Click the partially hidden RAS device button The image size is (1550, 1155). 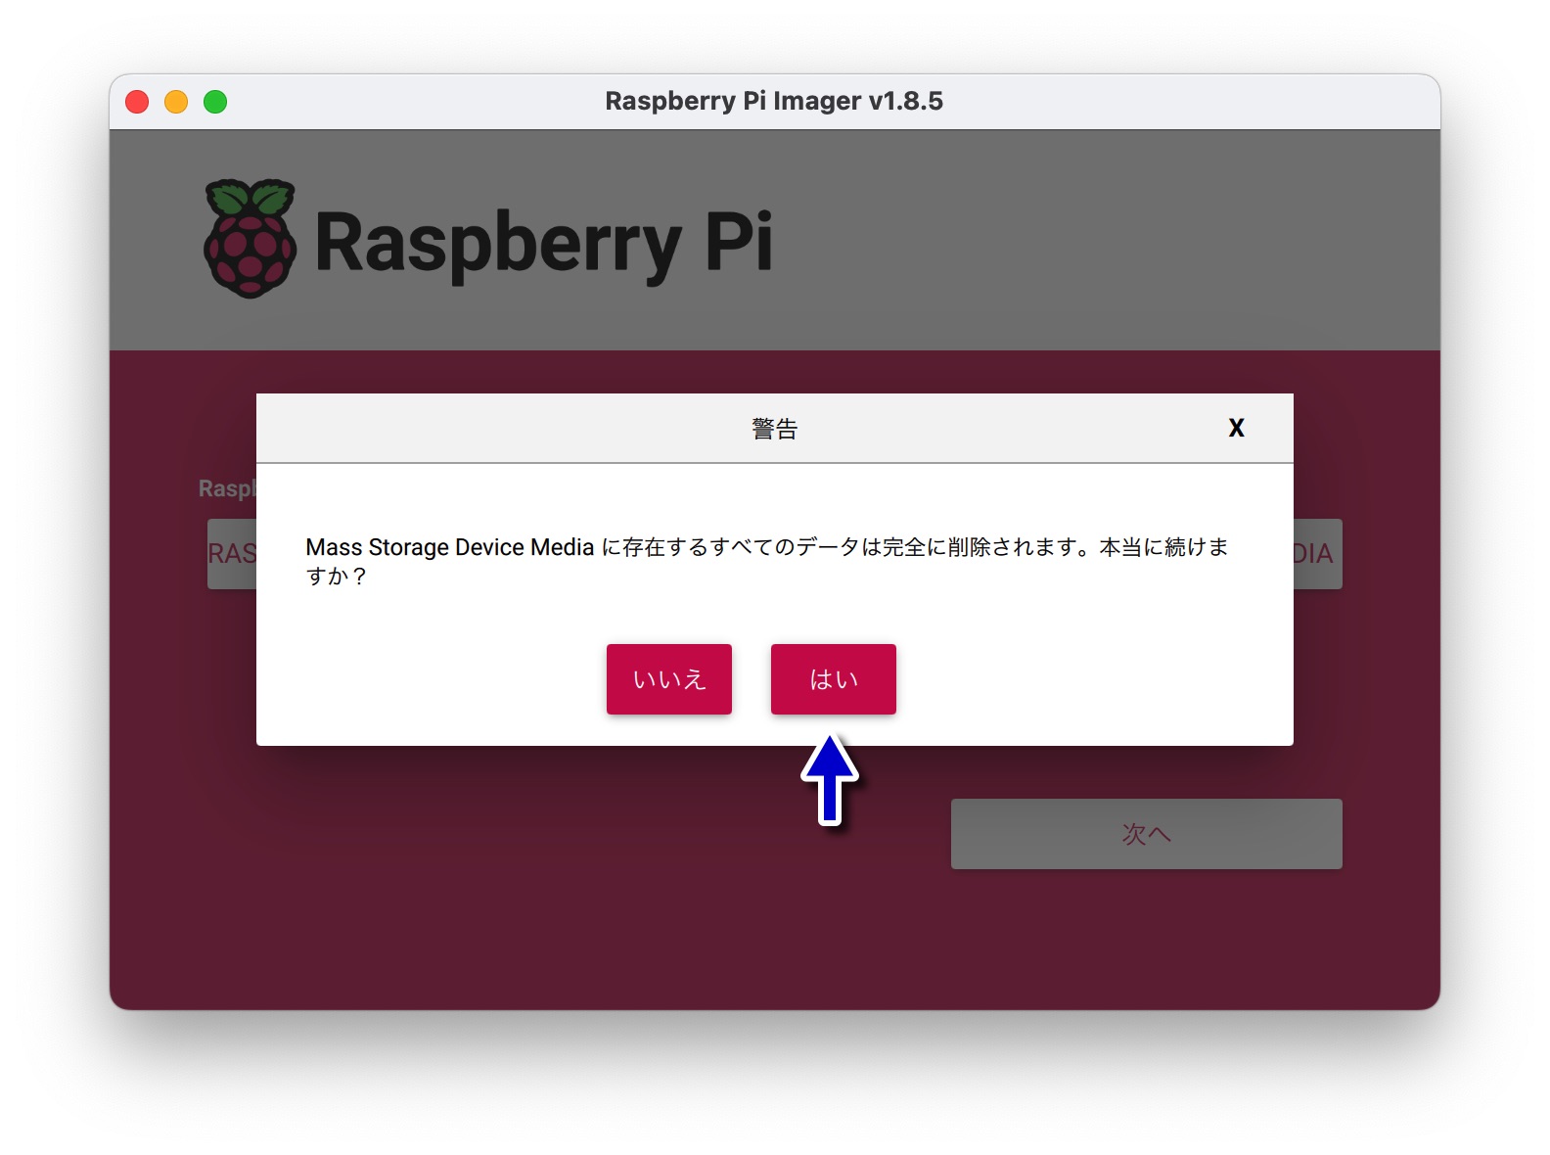[232, 554]
